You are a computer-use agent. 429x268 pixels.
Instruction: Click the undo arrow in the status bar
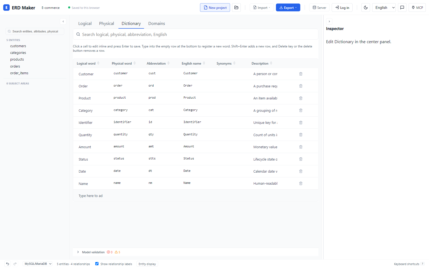pos(8,264)
